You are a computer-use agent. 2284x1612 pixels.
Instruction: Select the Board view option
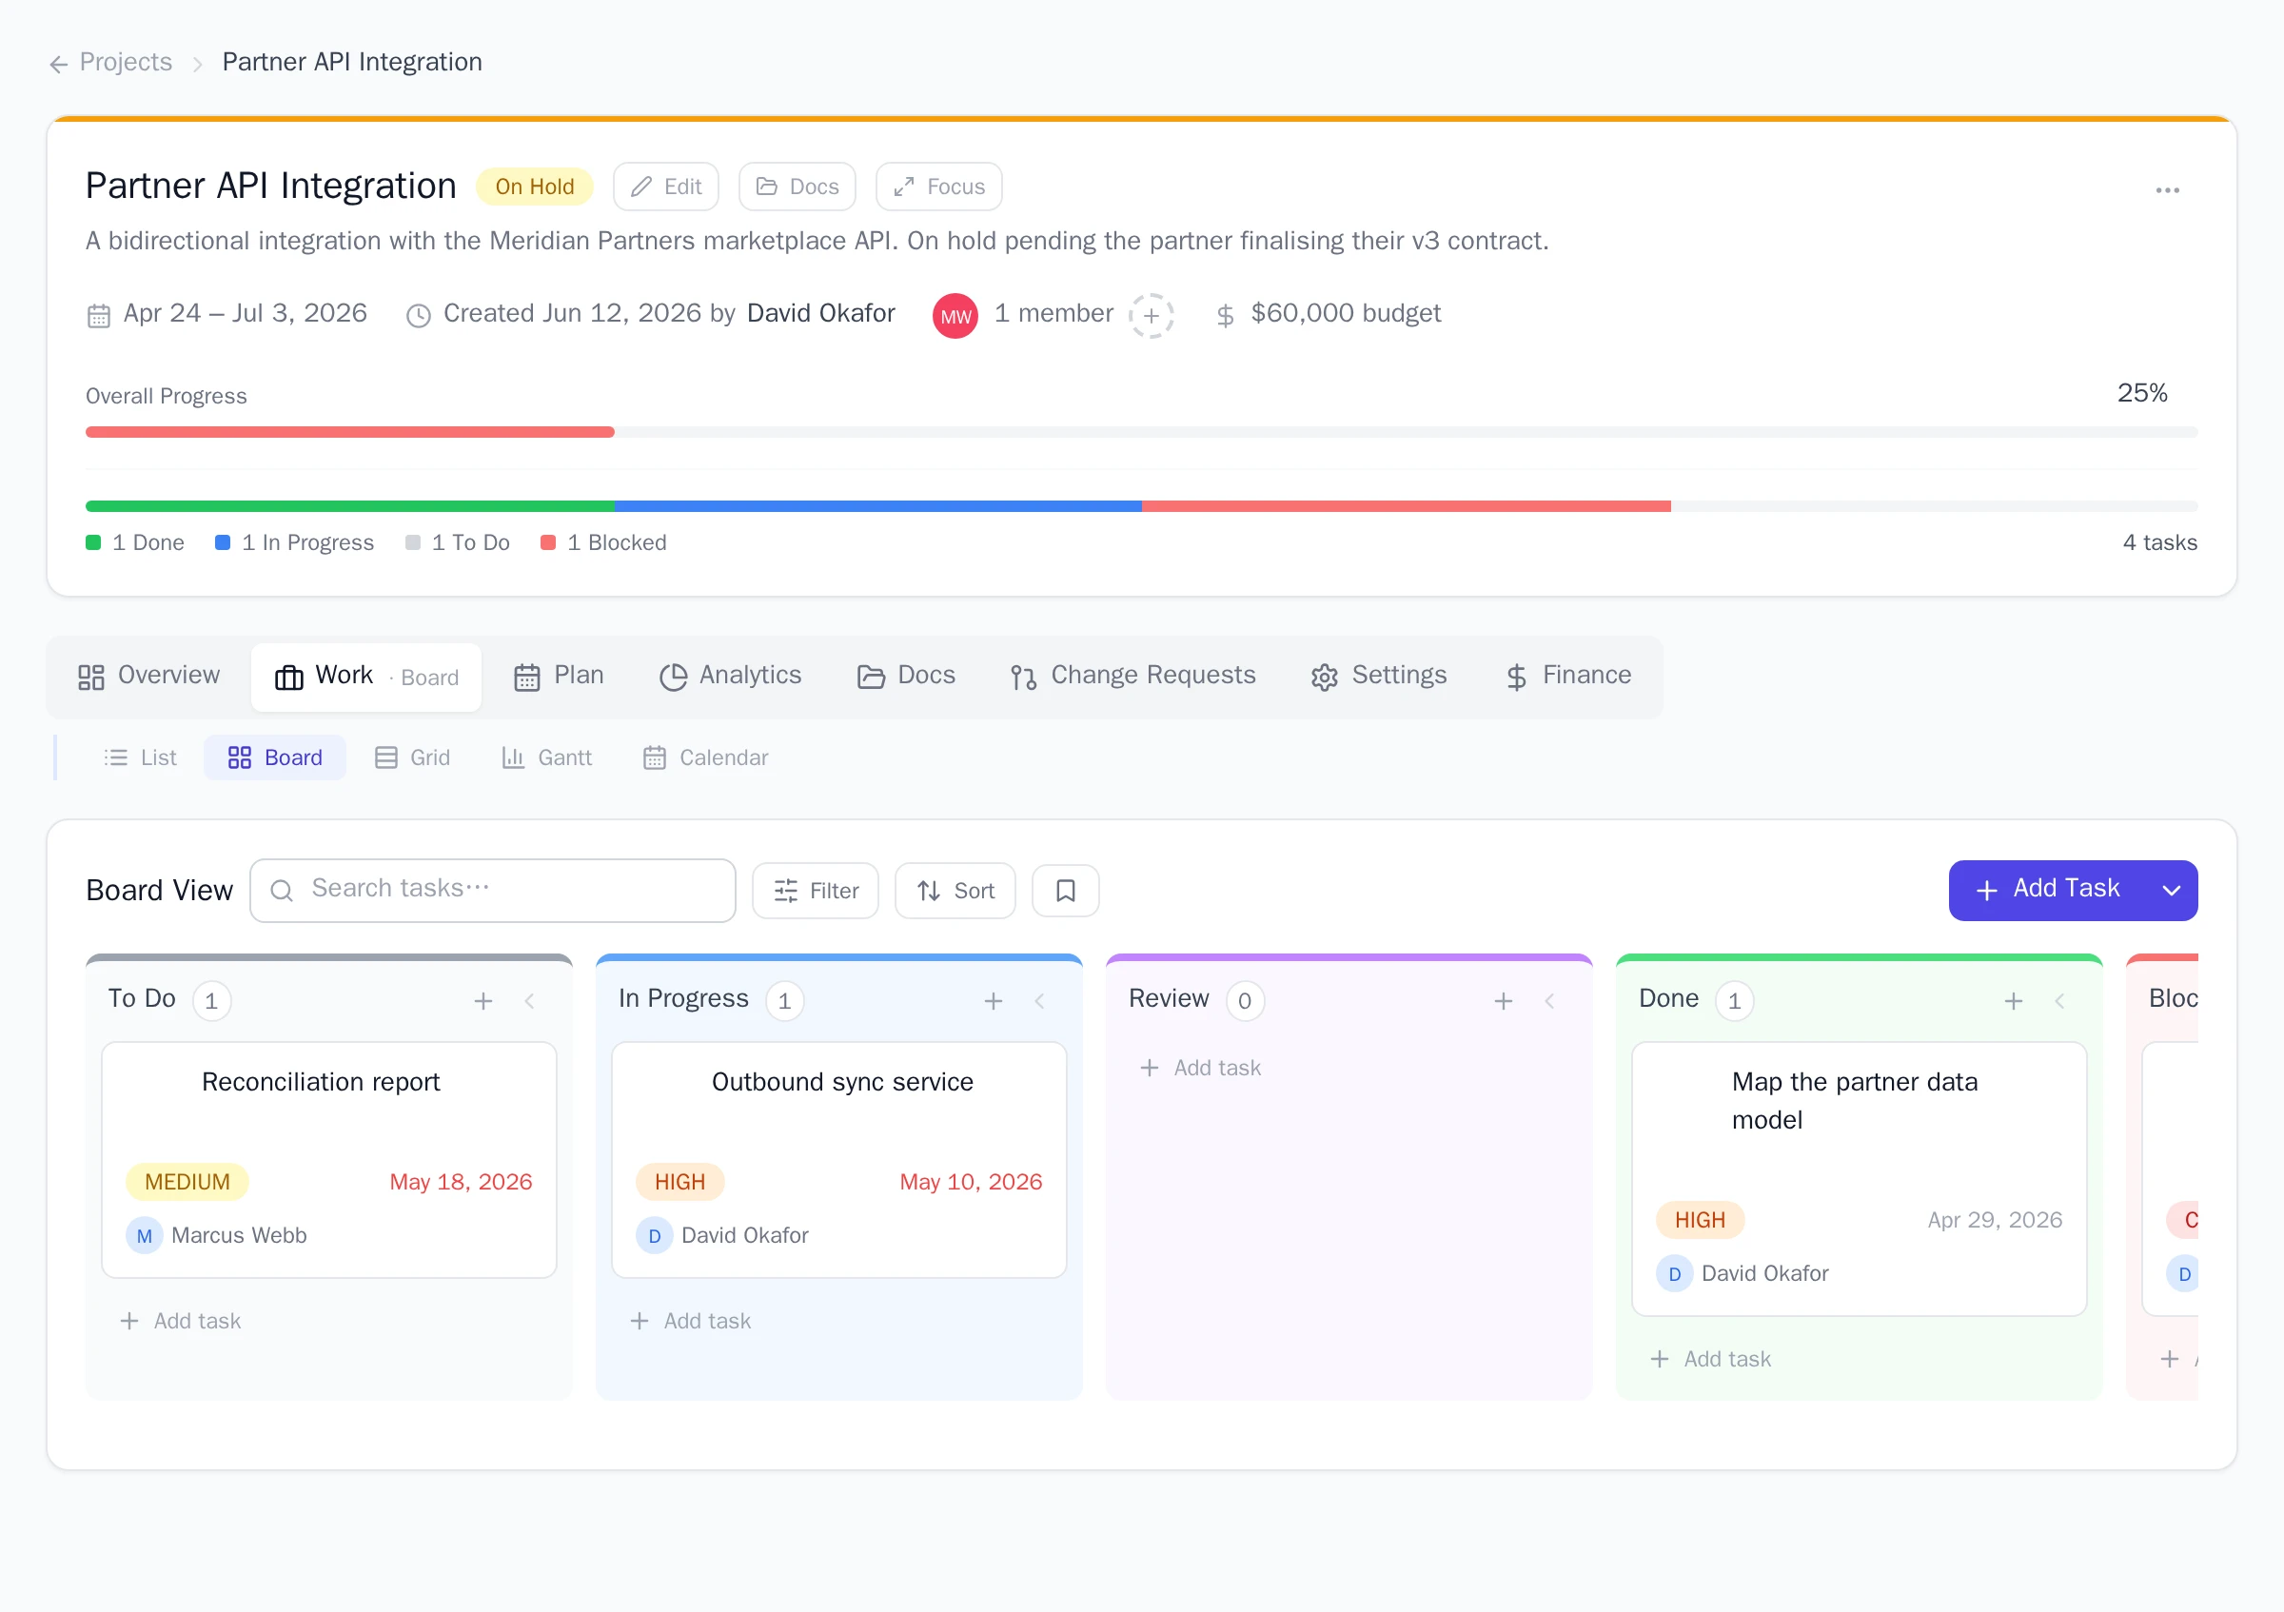tap(276, 757)
